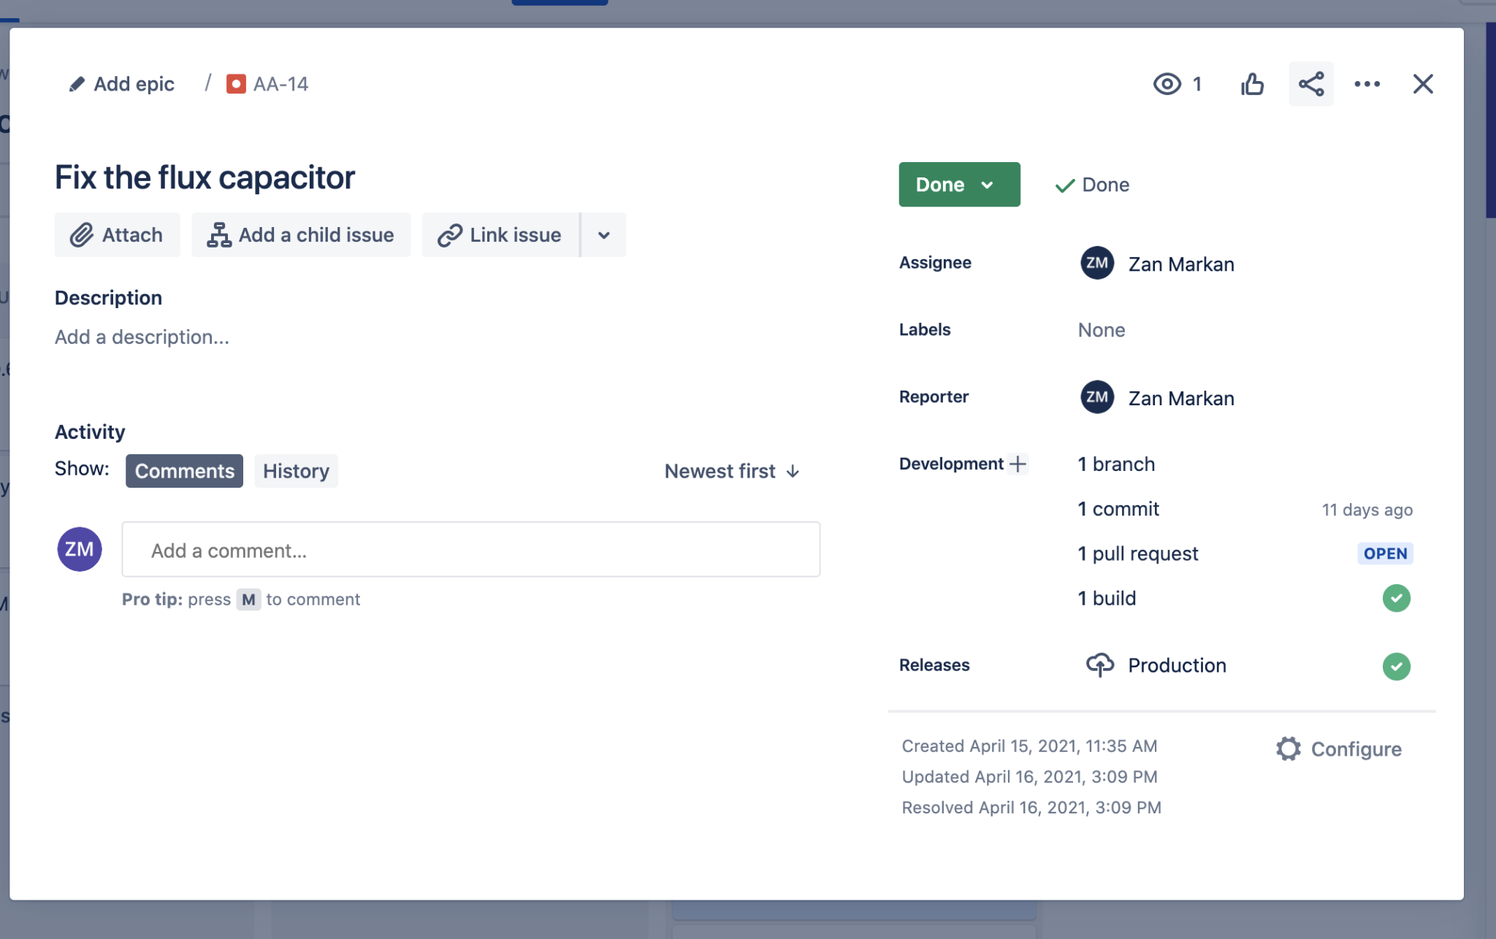
Task: Click the link issue chain icon
Action: tap(448, 234)
